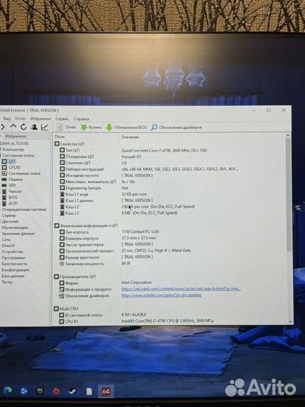
Task: Select Программы in the tree
Action: pyautogui.click(x=14, y=258)
